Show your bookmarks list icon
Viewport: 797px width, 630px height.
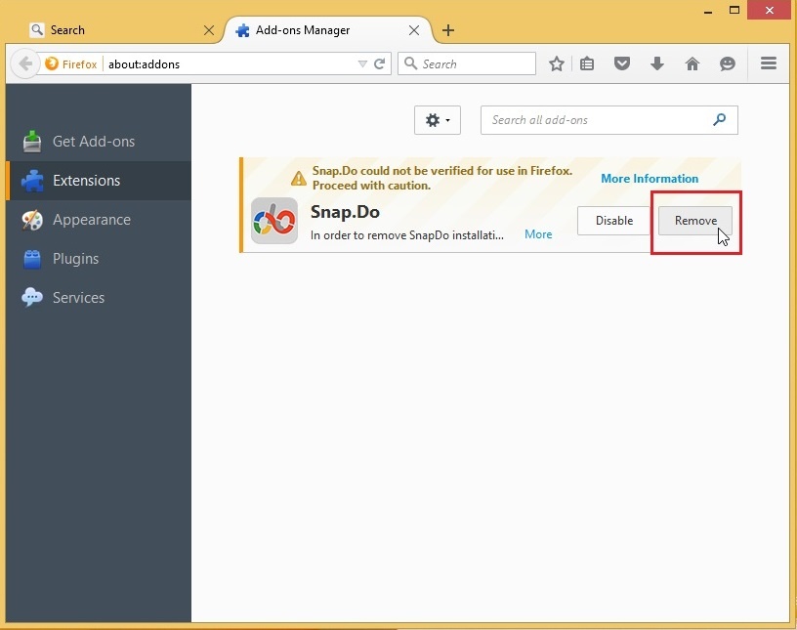pos(587,63)
